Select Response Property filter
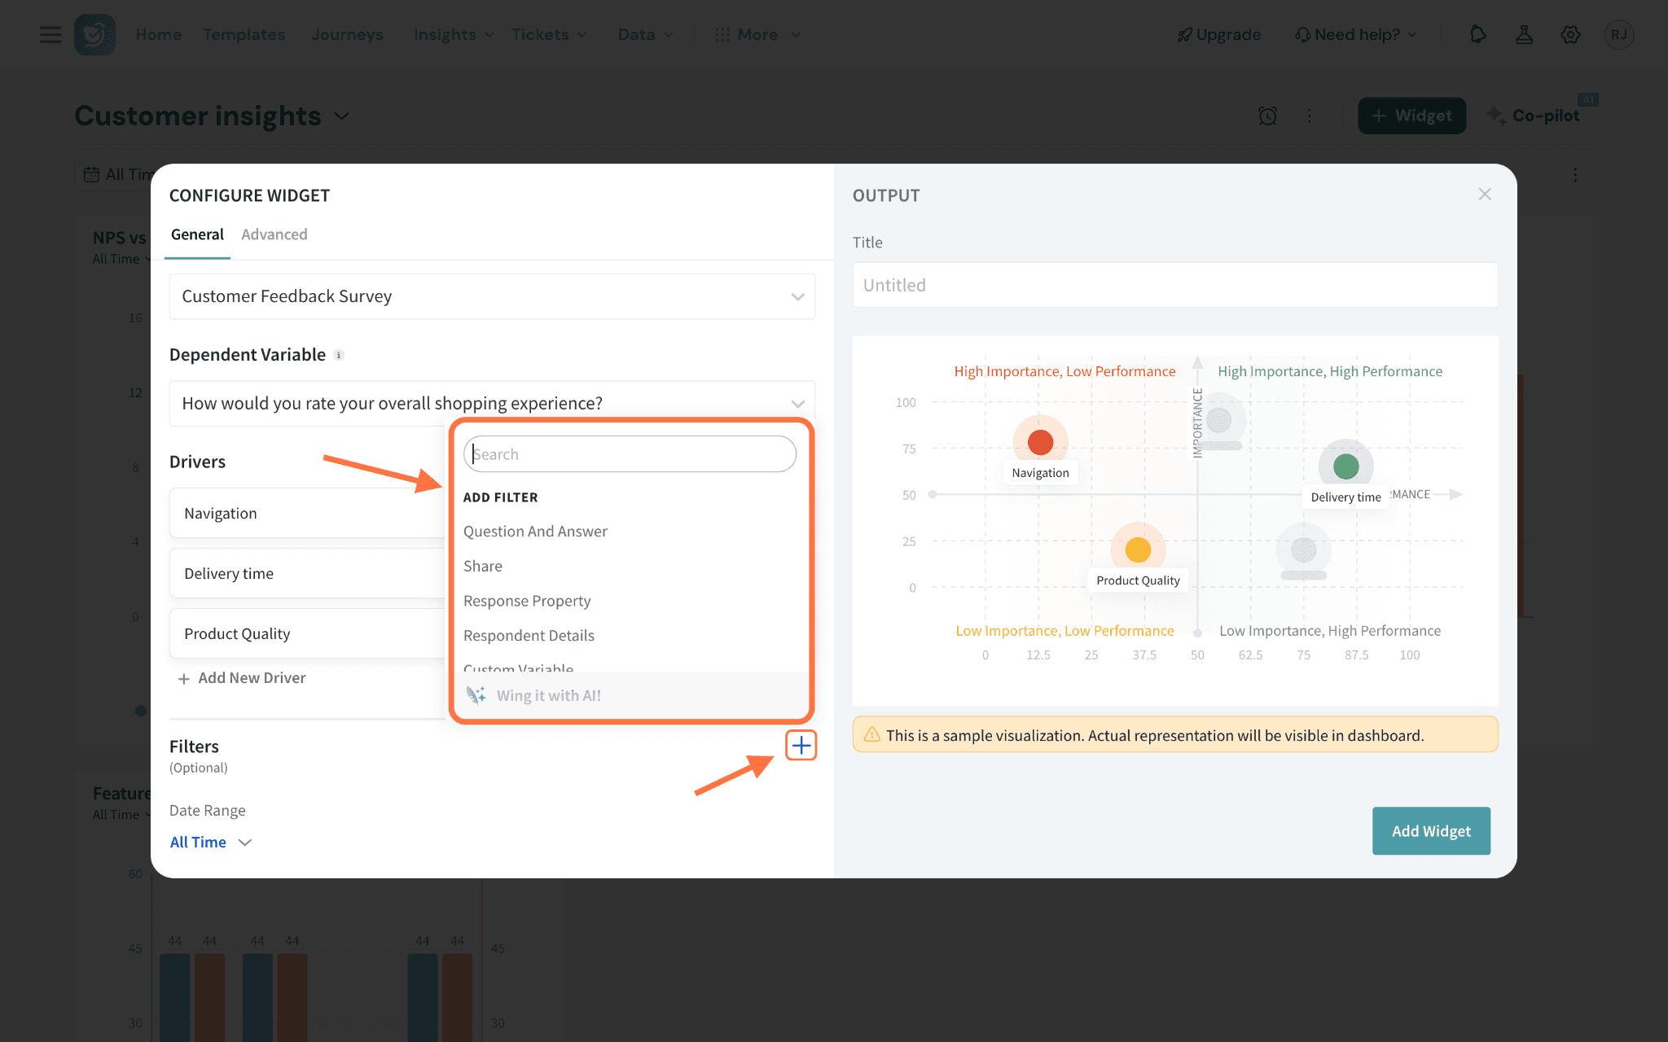Image resolution: width=1668 pixels, height=1042 pixels. (527, 601)
